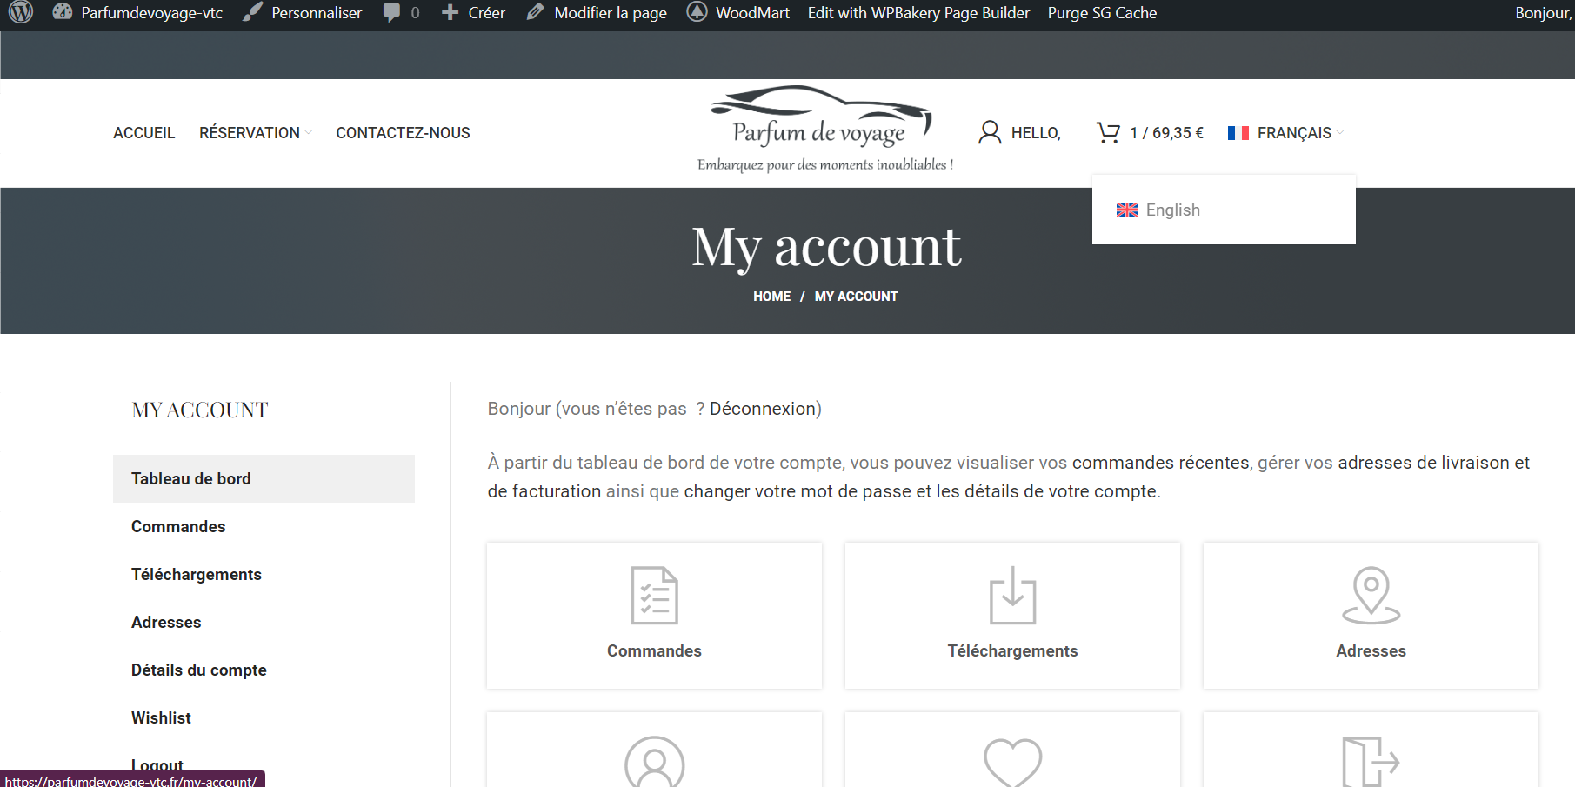Click the Commandes card label
The image size is (1575, 787).
(x=654, y=651)
